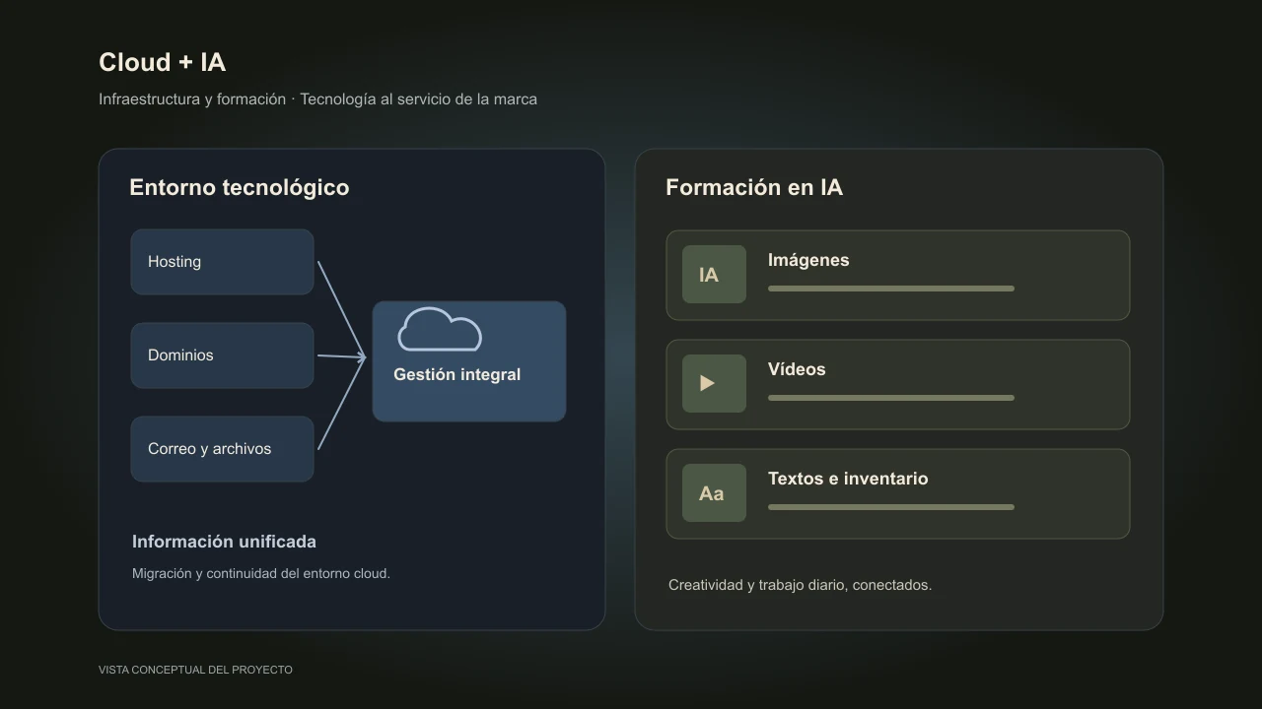Viewport: 1262px width, 709px height.
Task: Click the Cloud + IA slide title
Action: [162, 62]
